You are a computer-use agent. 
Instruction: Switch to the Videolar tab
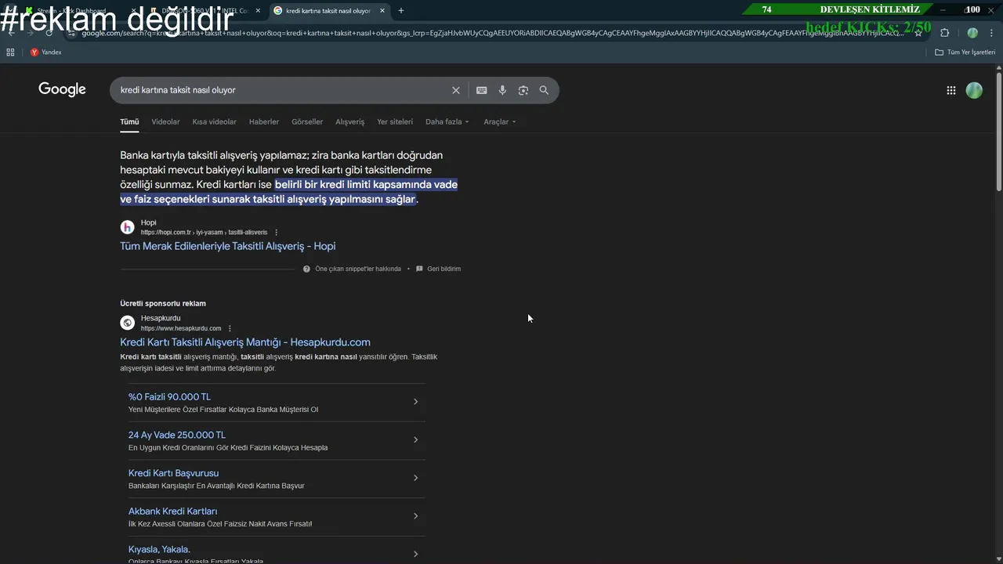click(x=165, y=122)
